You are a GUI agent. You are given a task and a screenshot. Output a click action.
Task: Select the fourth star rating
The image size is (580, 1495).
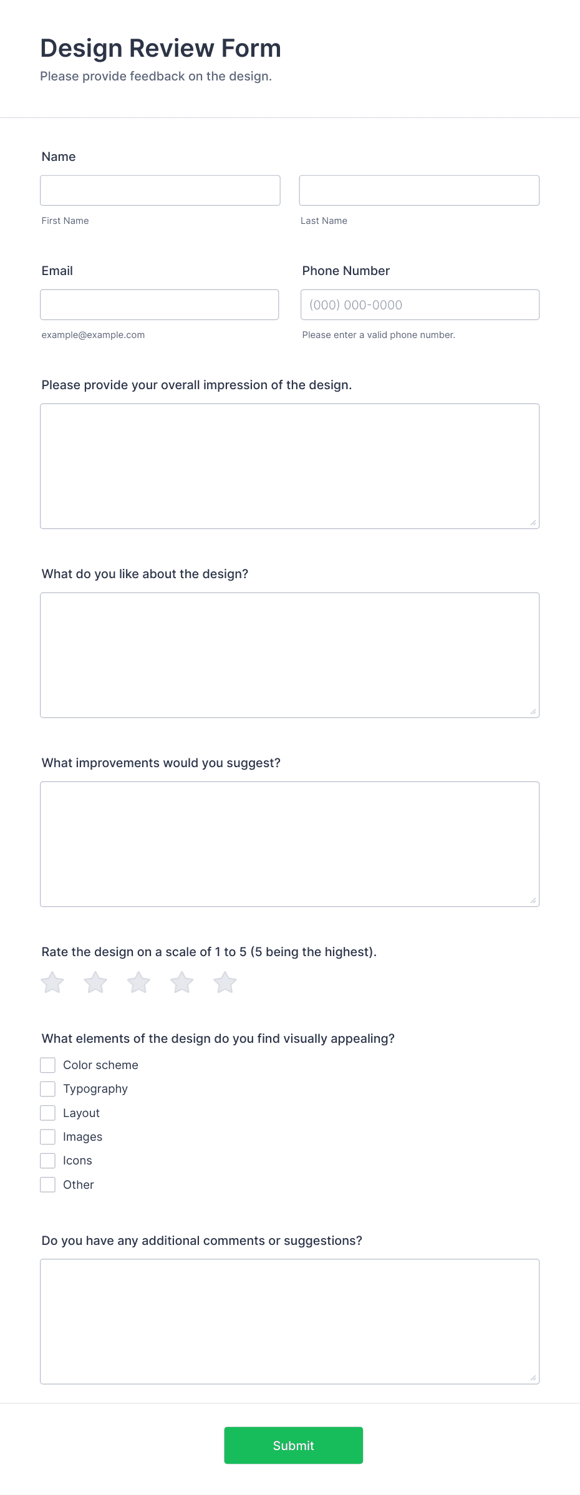pyautogui.click(x=181, y=982)
